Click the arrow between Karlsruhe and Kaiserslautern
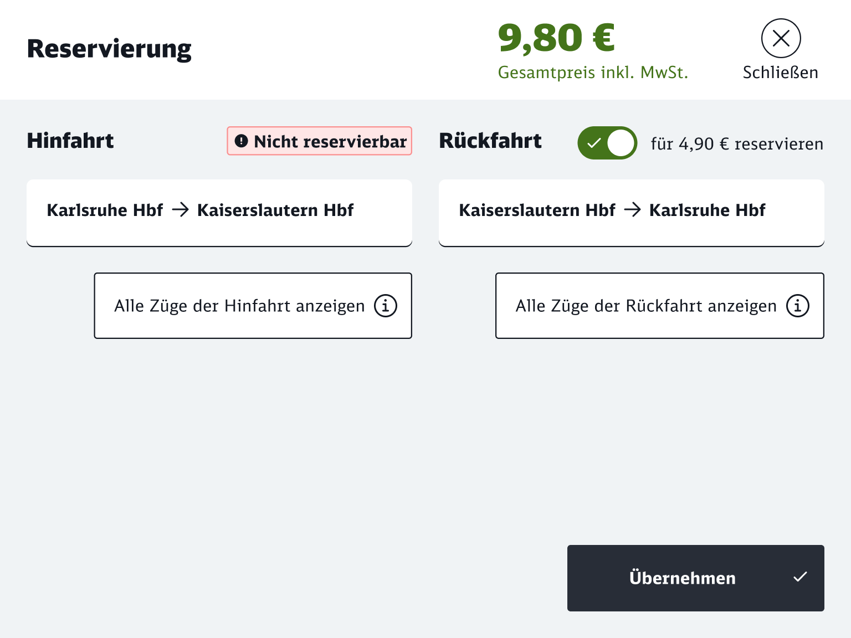851x638 pixels. pos(180,210)
